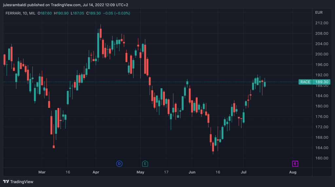Screen dimensions: 335x187
Task: Click the 176.00 price axis label
Action: click(322, 117)
